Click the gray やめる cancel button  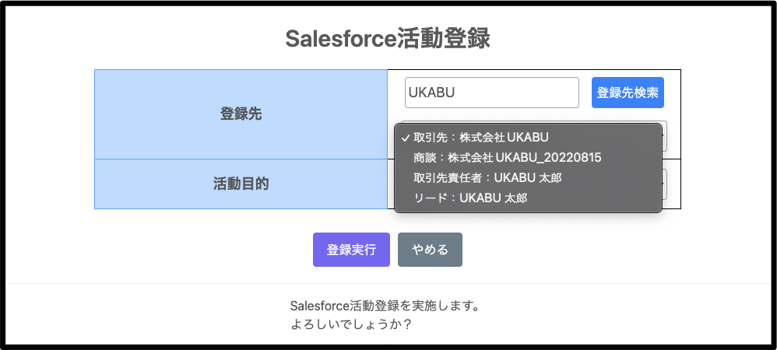[430, 250]
